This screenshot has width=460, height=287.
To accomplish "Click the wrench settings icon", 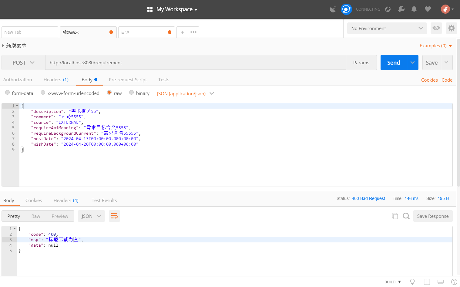I will coord(401,9).
